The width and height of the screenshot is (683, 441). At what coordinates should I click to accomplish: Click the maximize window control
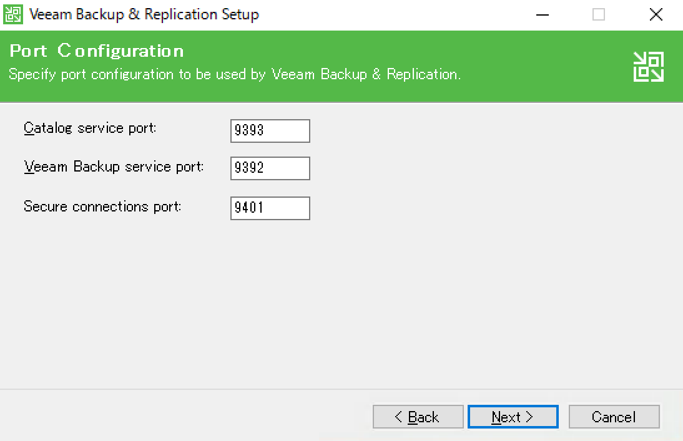coord(598,14)
